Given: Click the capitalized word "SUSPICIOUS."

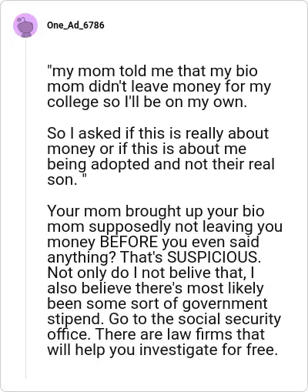Looking at the screenshot, I should pyautogui.click(x=214, y=257).
